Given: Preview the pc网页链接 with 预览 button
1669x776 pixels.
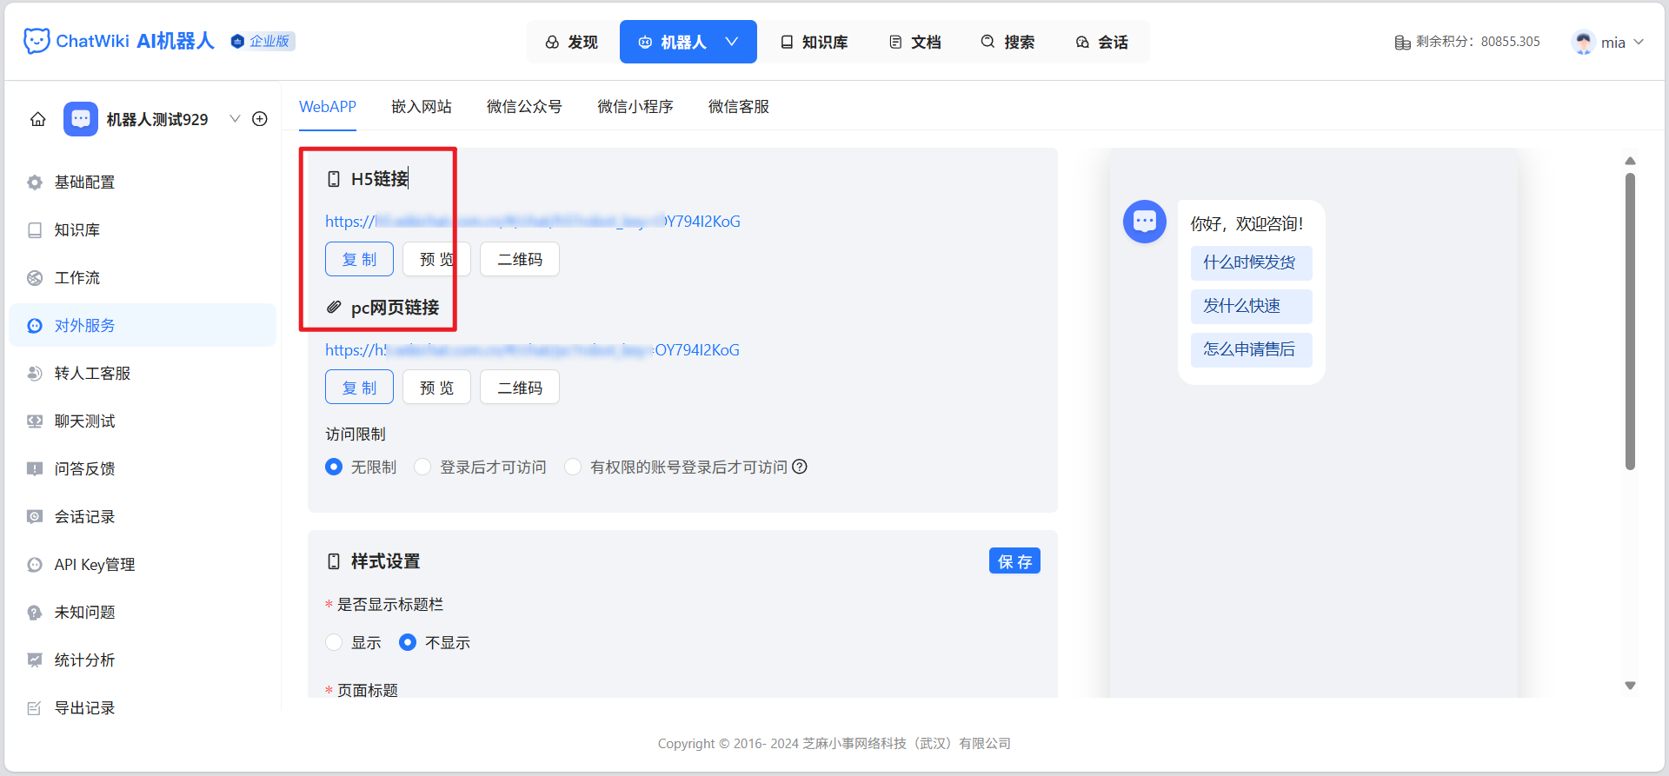Looking at the screenshot, I should 436,388.
